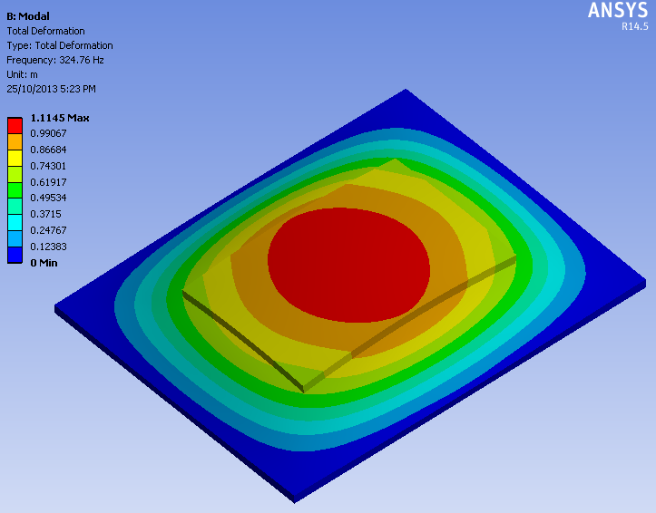Probe the red maximum deformation region
656x513 pixels.
(x=349, y=266)
